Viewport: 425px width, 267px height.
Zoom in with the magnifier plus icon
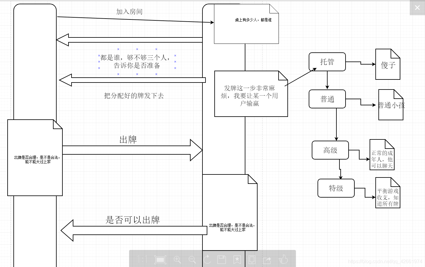click(x=177, y=259)
